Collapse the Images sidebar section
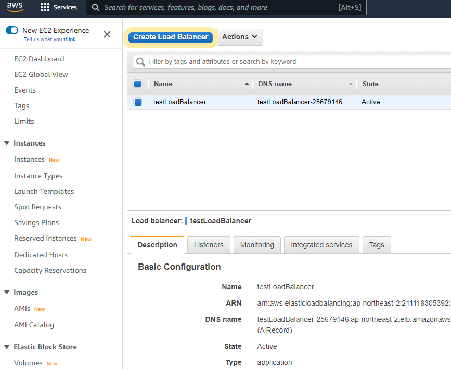Viewport: 451px width, 369px height. (x=7, y=292)
